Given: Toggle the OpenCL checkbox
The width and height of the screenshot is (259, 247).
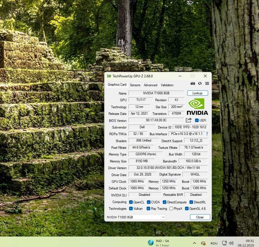Looking at the screenshot, I should click(131, 202).
